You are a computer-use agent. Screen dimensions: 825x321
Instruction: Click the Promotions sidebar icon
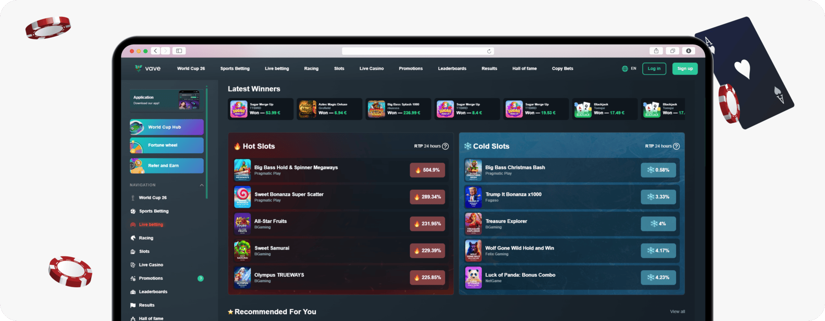coord(133,278)
